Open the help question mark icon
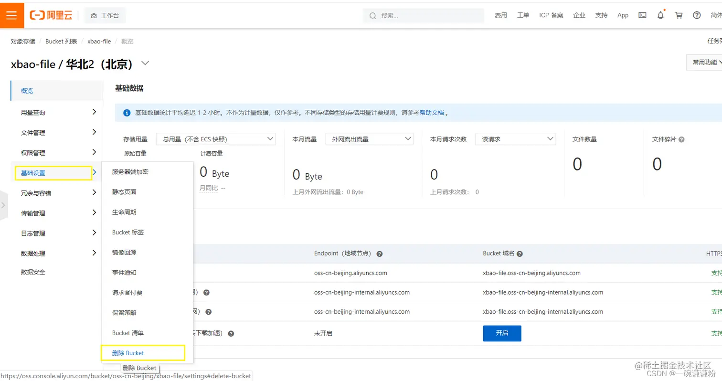Viewport: 722px width, 381px height. tap(697, 15)
